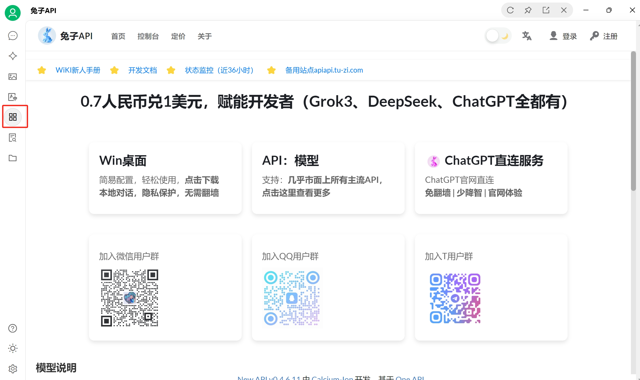640x380 pixels.
Task: Open page in external browser icon
Action: pos(546,10)
